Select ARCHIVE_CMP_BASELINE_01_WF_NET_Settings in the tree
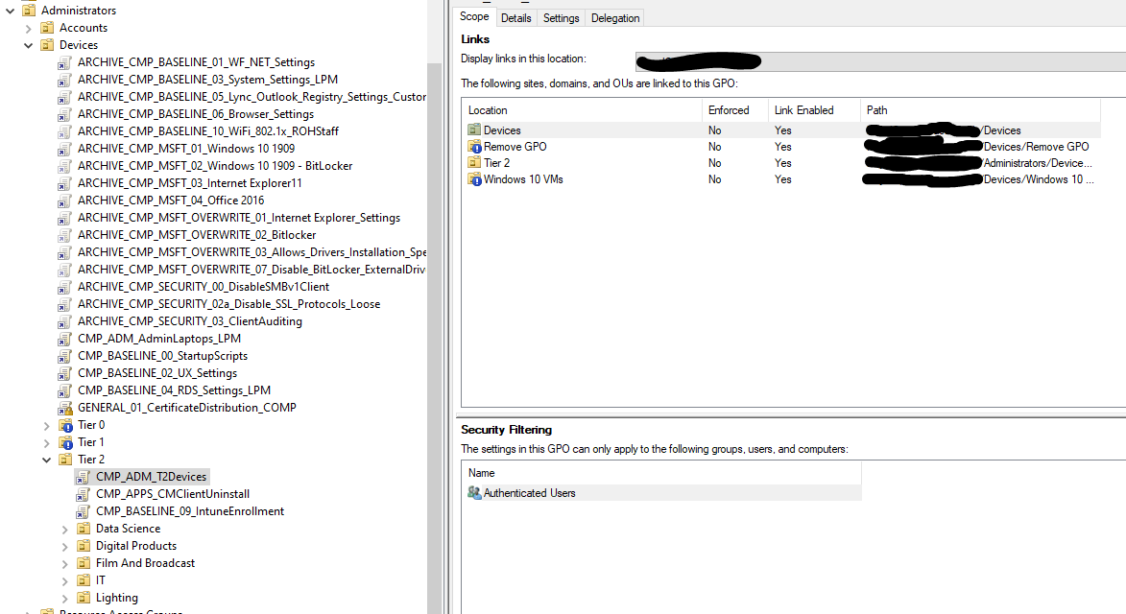This screenshot has width=1126, height=614. (196, 62)
